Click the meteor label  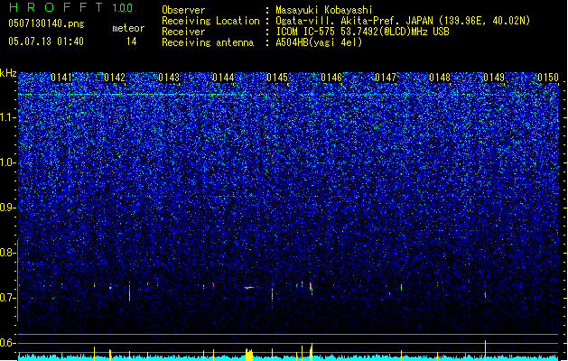point(128,28)
